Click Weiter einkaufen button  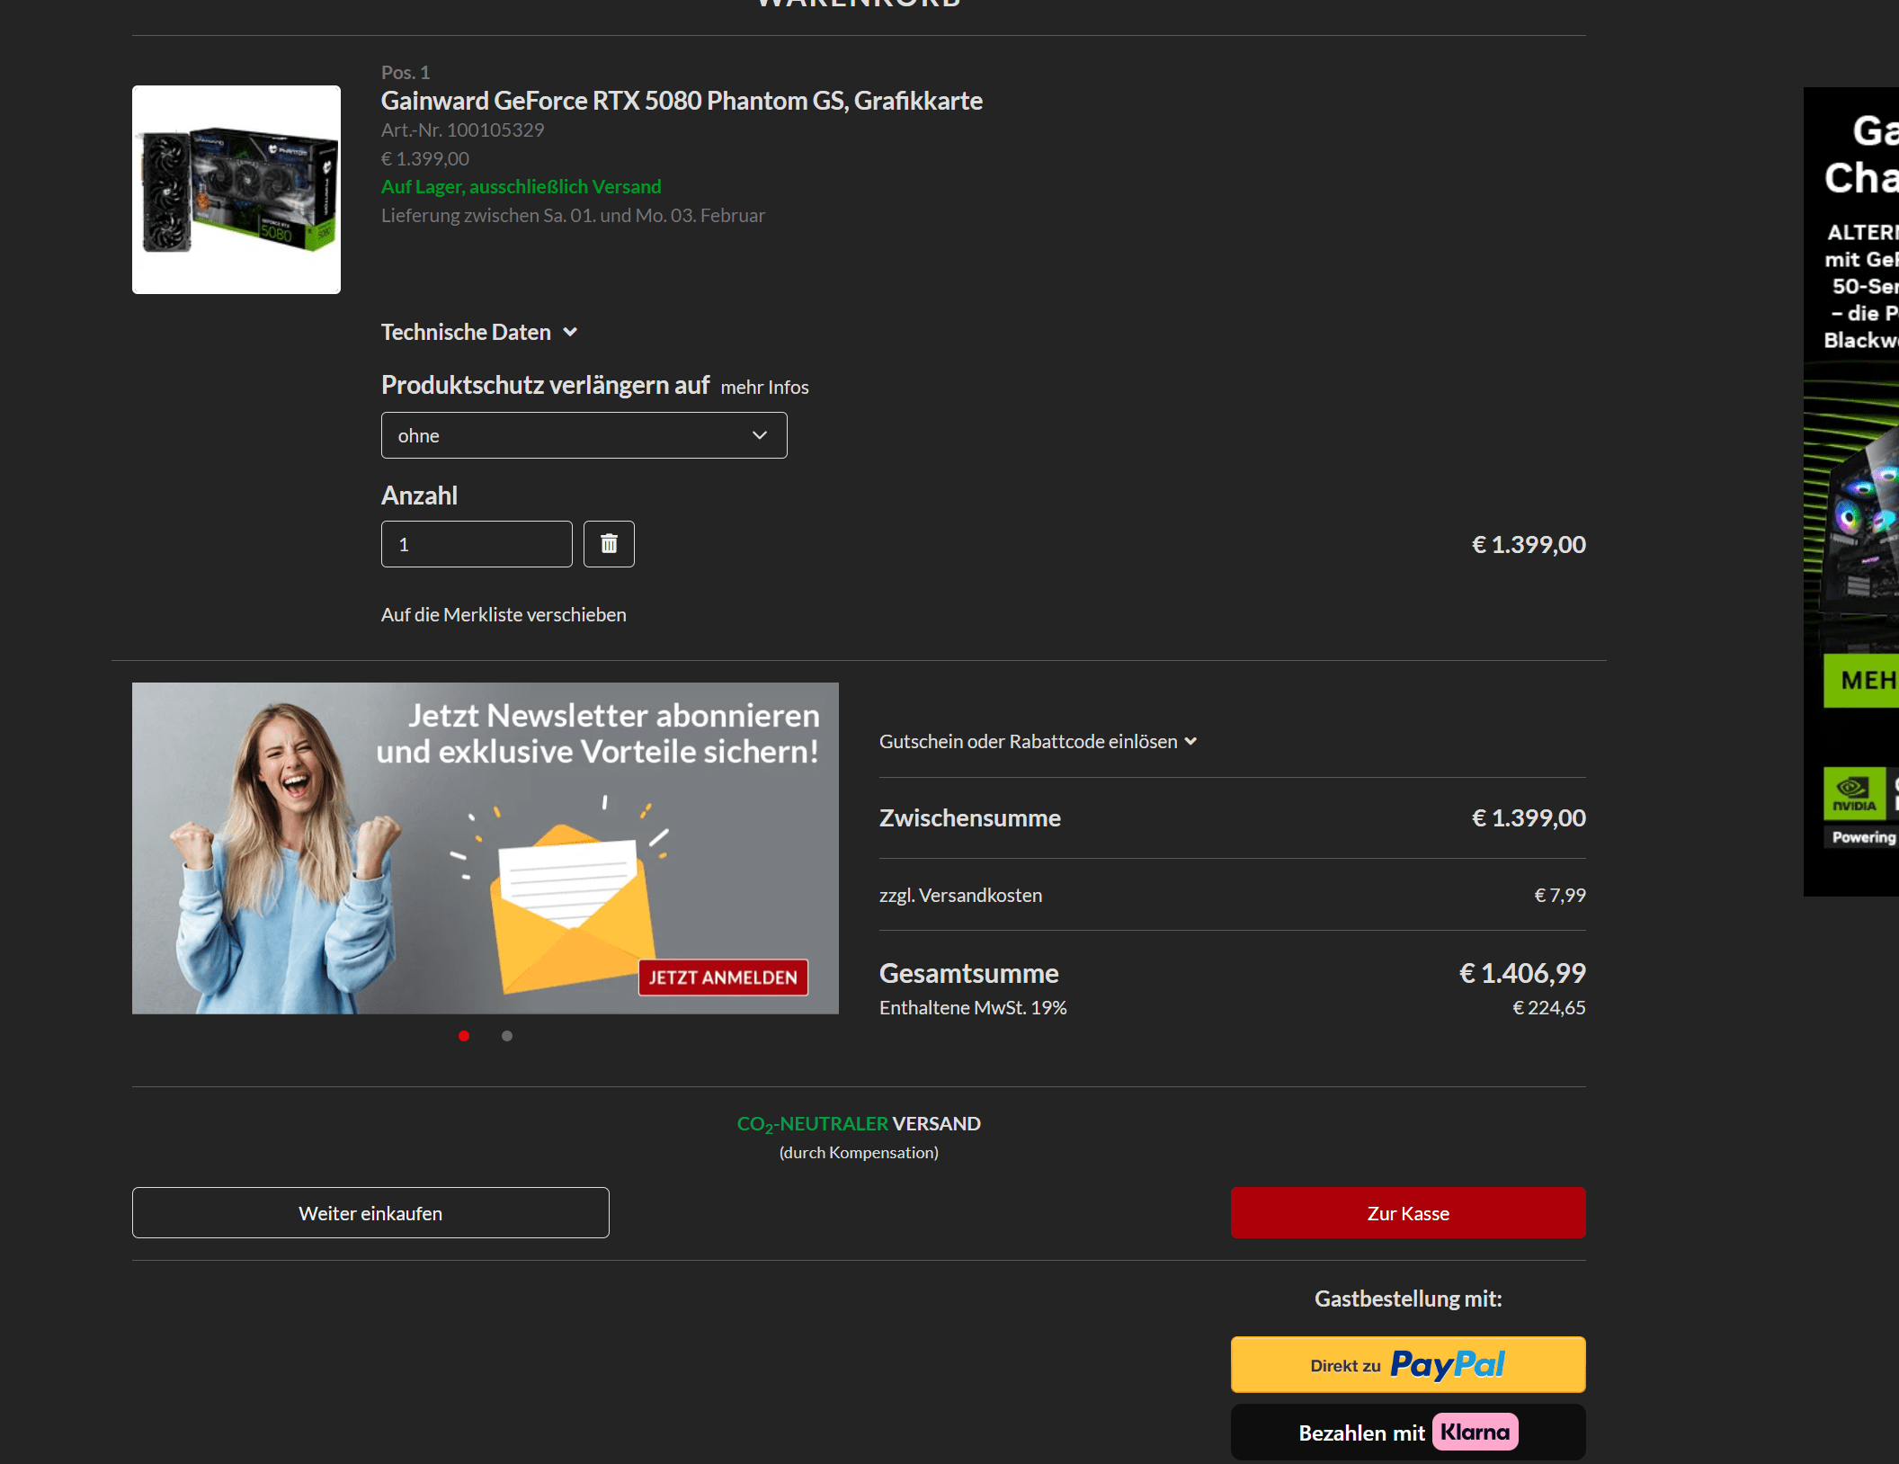point(370,1213)
